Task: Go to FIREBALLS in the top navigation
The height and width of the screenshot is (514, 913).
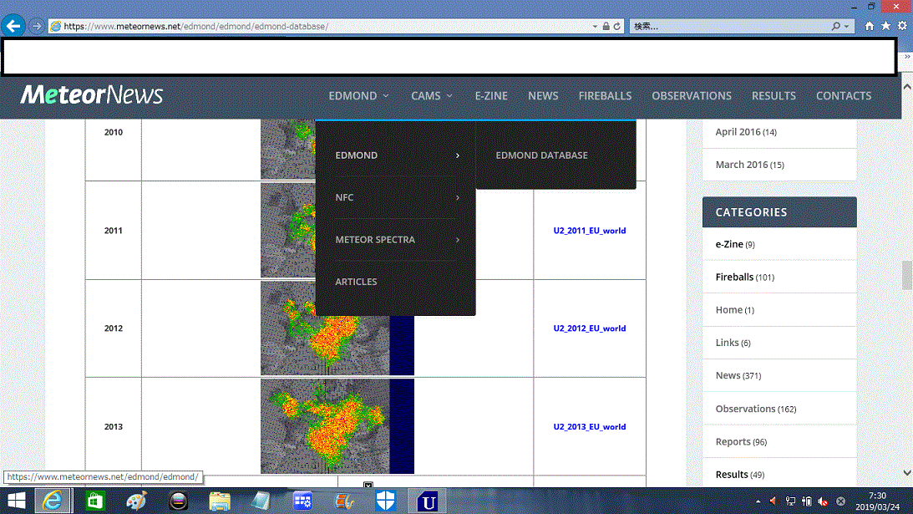Action: pyautogui.click(x=605, y=96)
